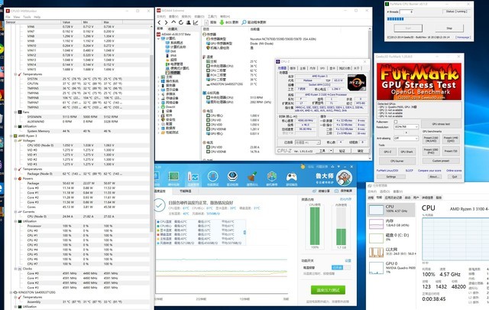
Task: Click Ludashi save screenshot icon
Action: pos(336,191)
